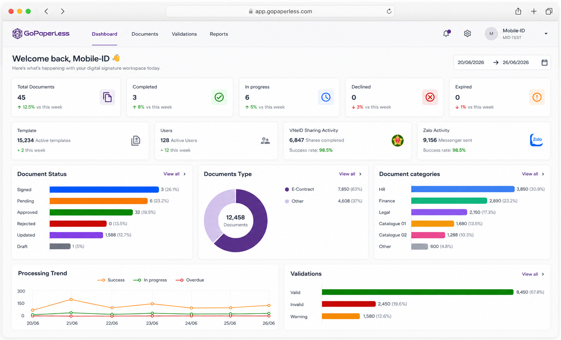Expand Document categories with the View all chevron
Viewport: 561px width, 340px height.
coord(543,174)
